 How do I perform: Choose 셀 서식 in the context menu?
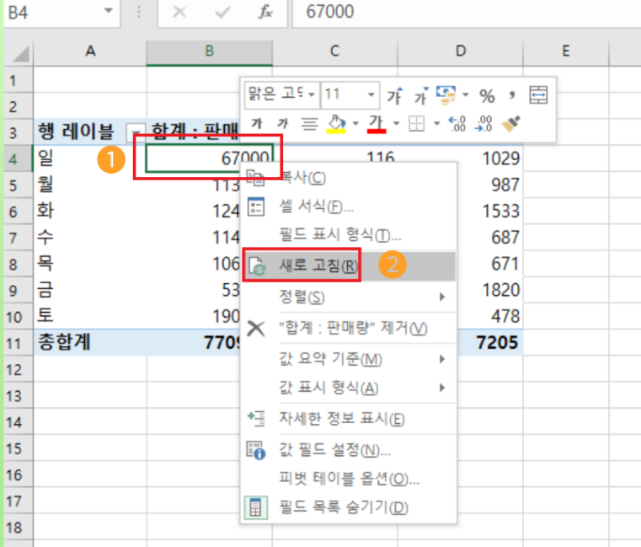pyautogui.click(x=316, y=206)
